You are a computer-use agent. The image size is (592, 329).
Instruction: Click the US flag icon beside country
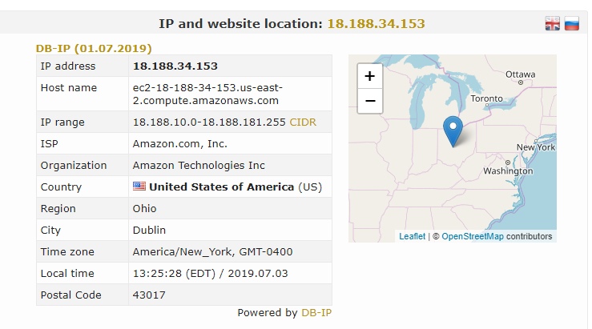tap(139, 187)
